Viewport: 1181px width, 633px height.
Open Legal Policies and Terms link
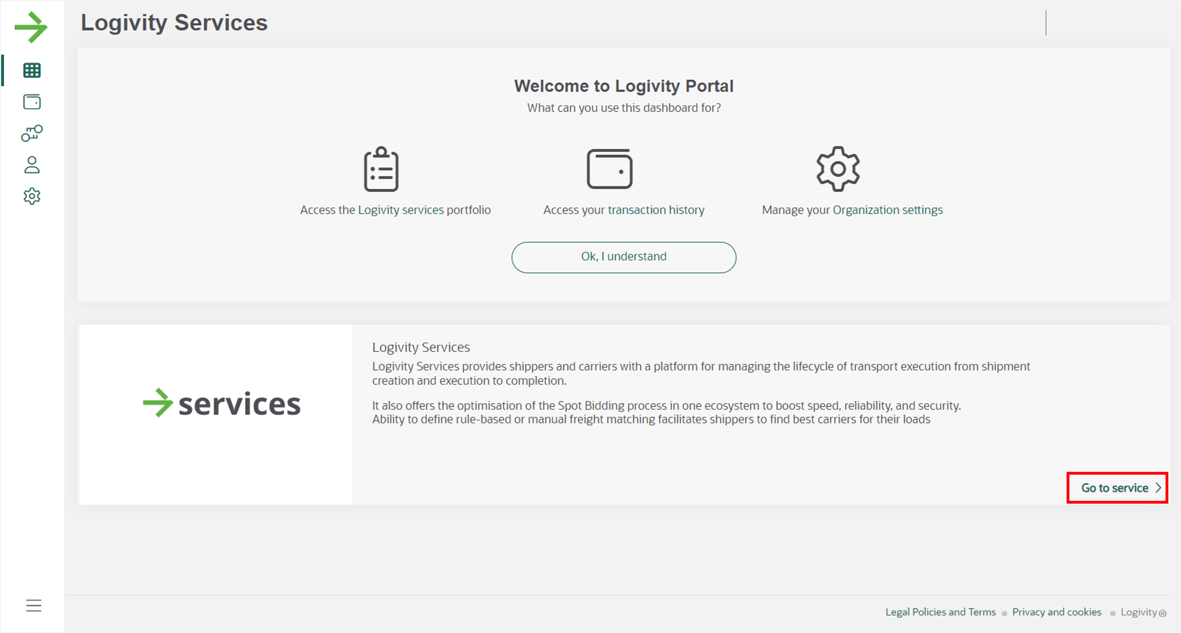tap(941, 612)
